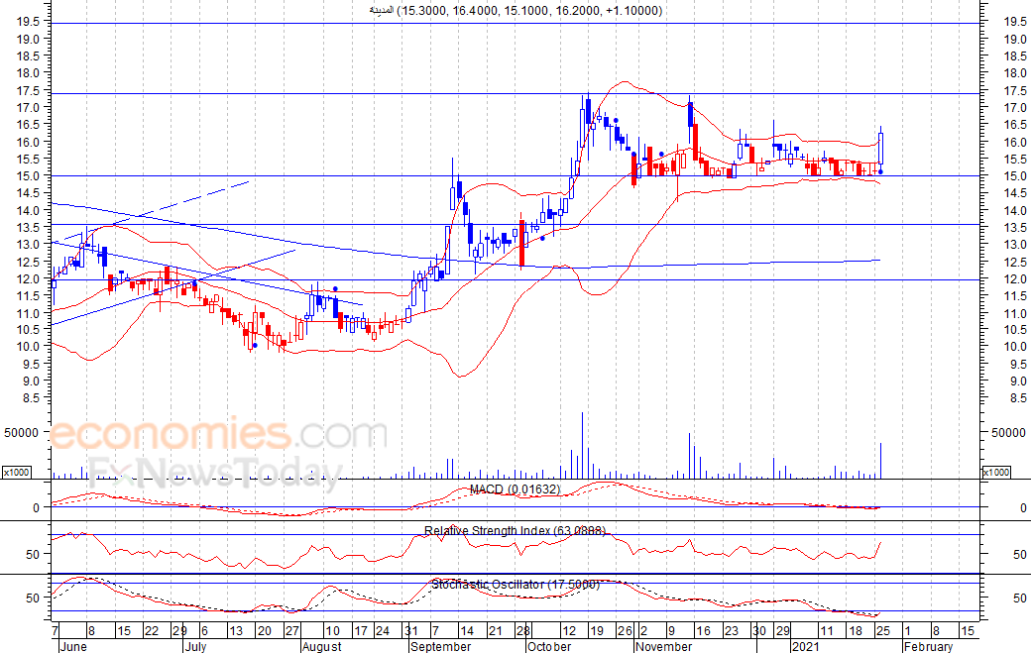Select the MACD (0.01632) indicator label
1031x653 pixels.
point(515,490)
